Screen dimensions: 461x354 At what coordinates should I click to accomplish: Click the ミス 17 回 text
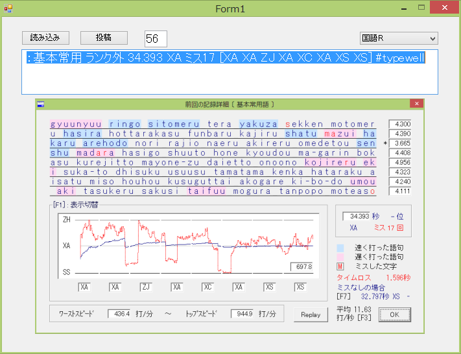point(388,228)
